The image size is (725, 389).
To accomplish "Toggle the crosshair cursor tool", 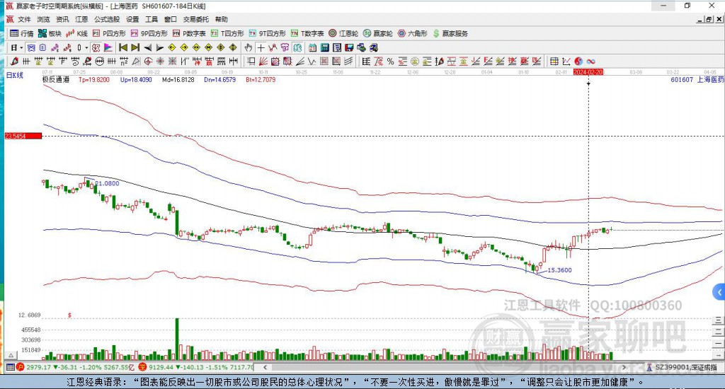I will (261, 47).
